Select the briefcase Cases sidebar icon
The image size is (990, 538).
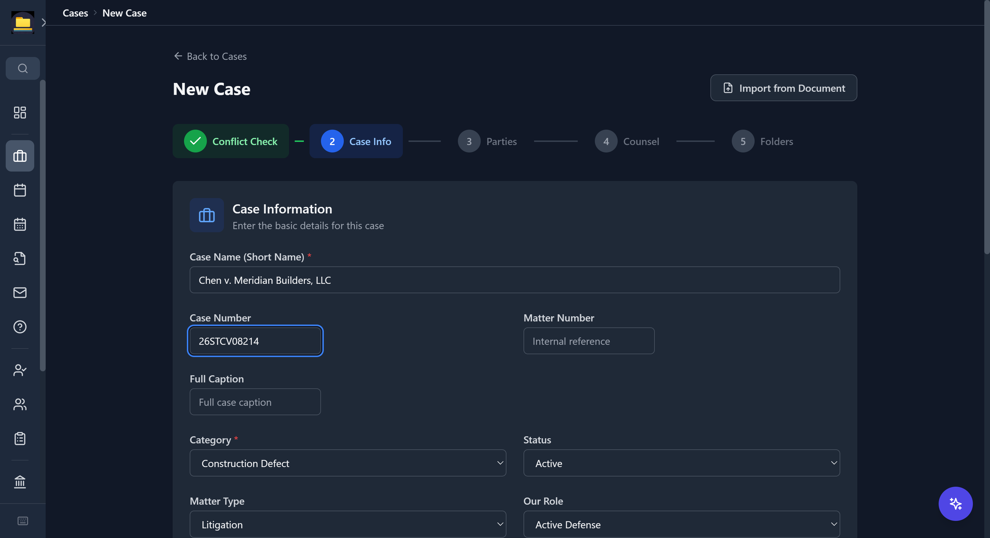(x=20, y=156)
